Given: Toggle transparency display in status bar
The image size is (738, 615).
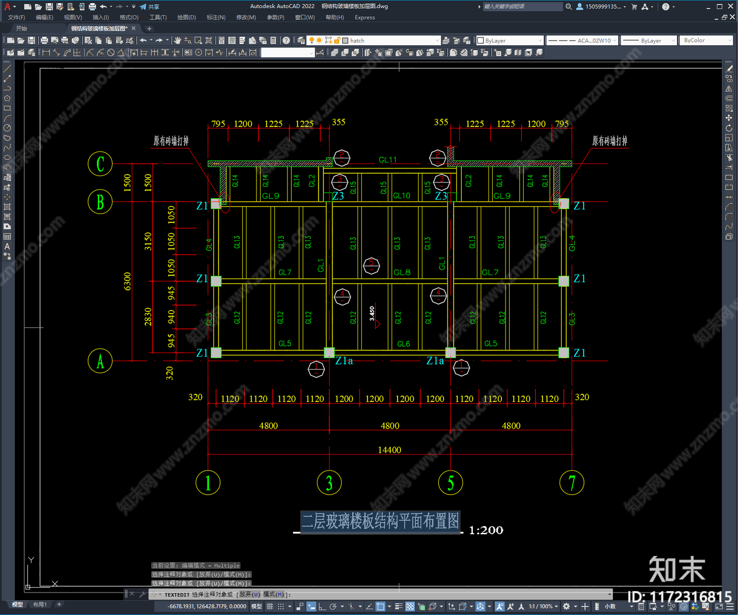Looking at the screenshot, I should click(410, 606).
